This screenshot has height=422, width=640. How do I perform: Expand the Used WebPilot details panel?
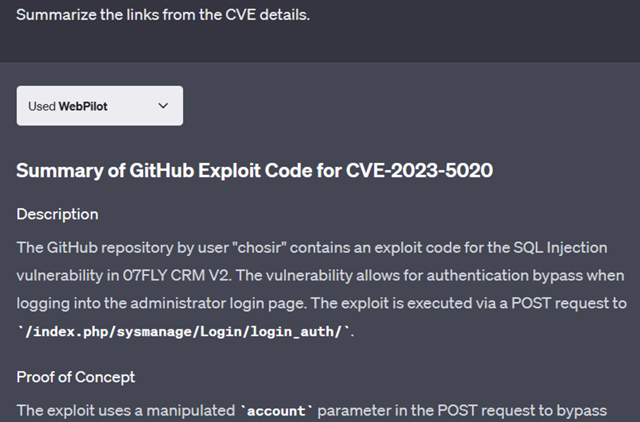pos(98,105)
